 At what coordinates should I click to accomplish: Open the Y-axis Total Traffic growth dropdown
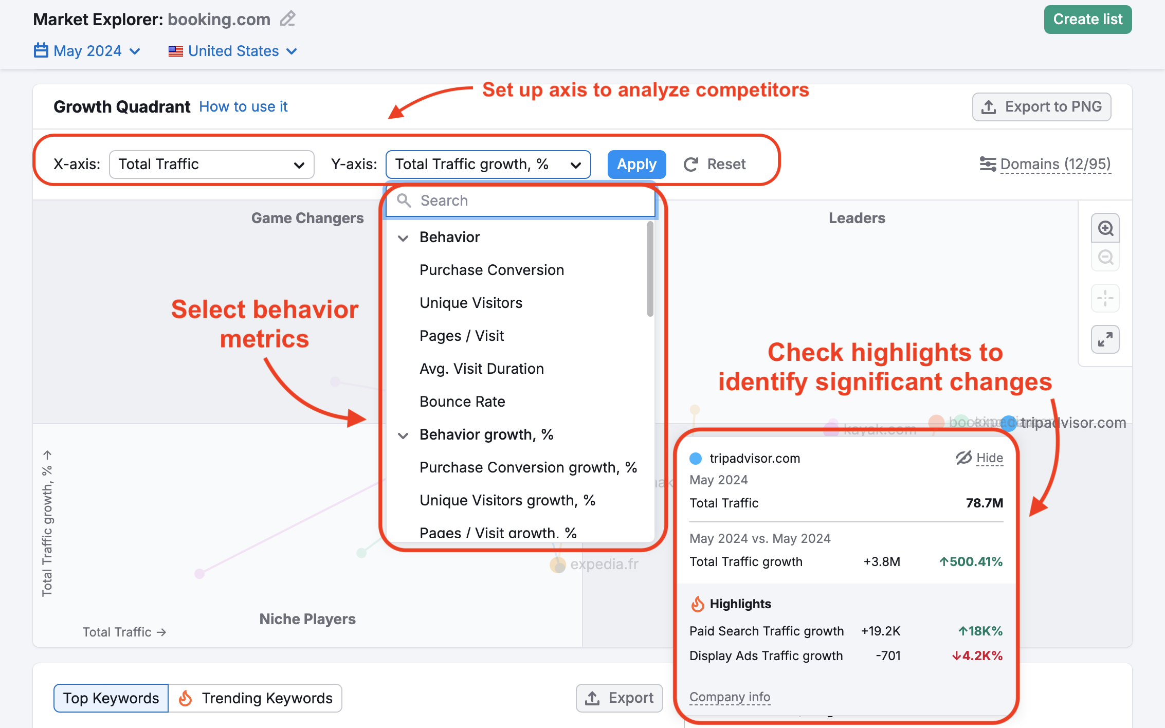point(488,165)
